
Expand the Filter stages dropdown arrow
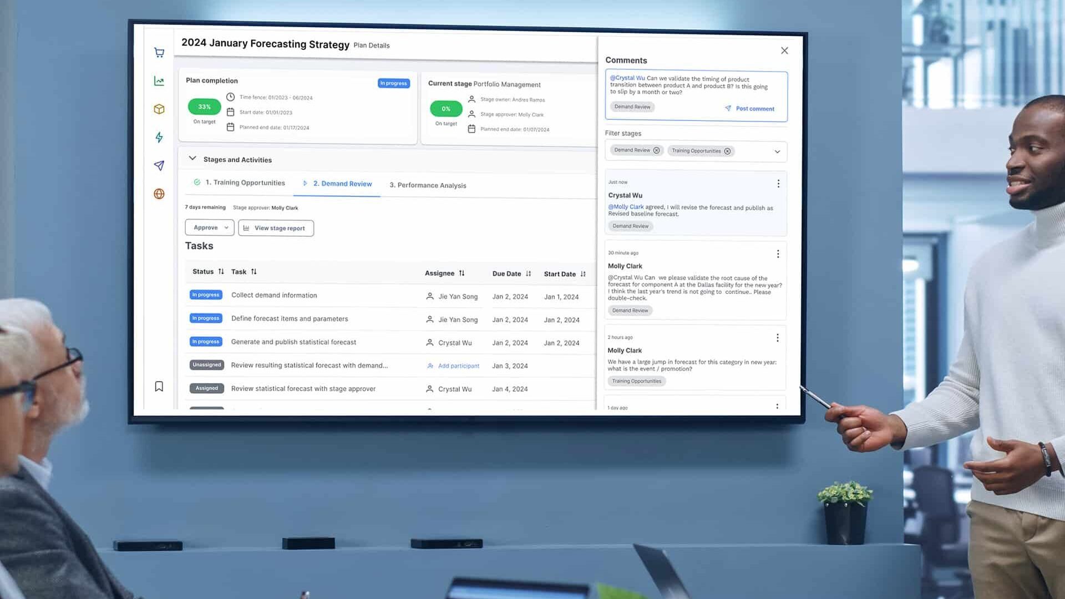click(777, 151)
